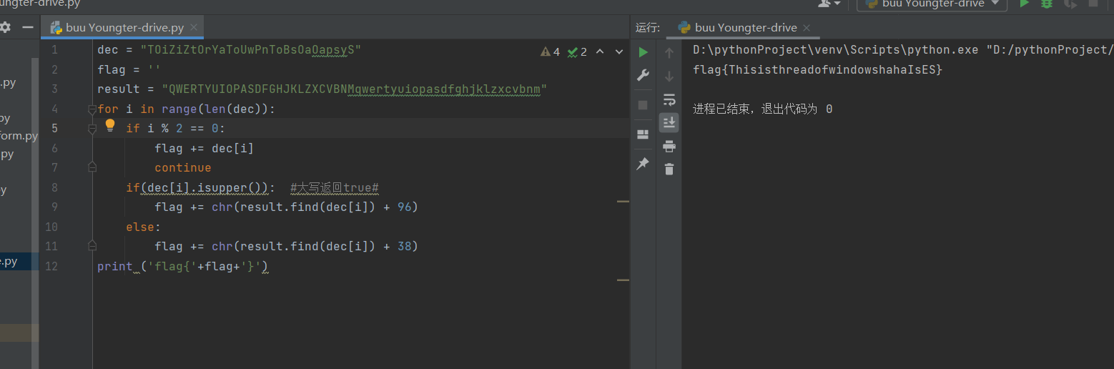Click the top toolbar stop button
This screenshot has height=369, width=1114.
[x=1093, y=4]
